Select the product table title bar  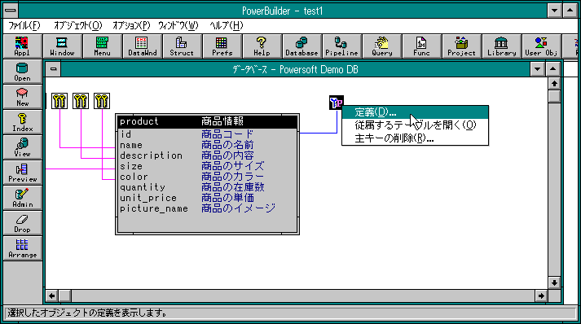tap(208, 121)
